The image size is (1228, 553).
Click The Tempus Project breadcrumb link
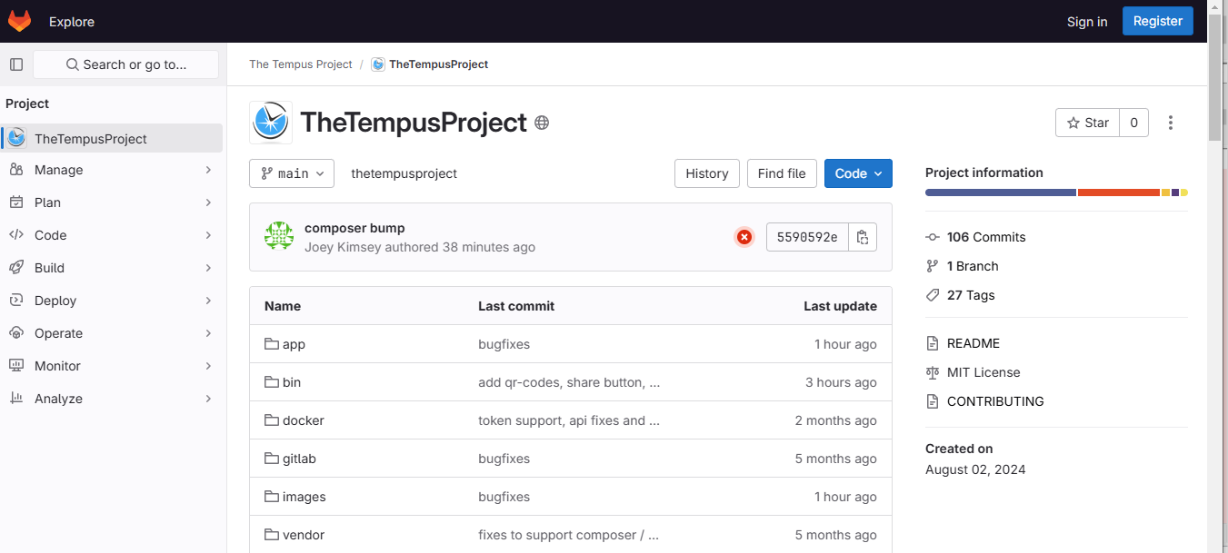(301, 64)
